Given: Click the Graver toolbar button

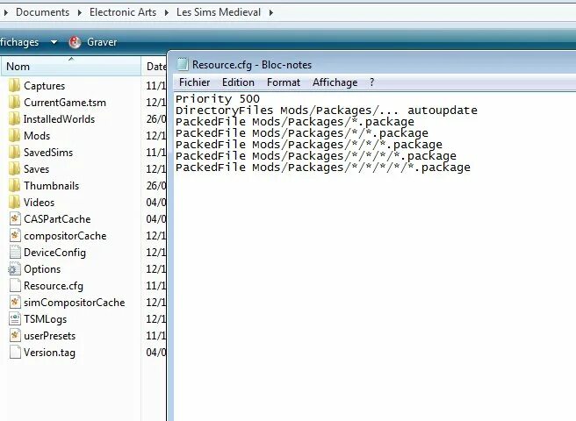Looking at the screenshot, I should pos(93,42).
